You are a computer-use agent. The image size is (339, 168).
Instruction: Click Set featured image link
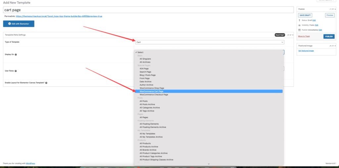pyautogui.click(x=306, y=51)
